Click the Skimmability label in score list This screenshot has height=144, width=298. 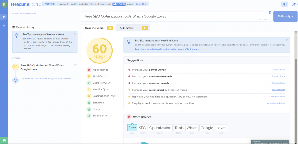(100, 115)
